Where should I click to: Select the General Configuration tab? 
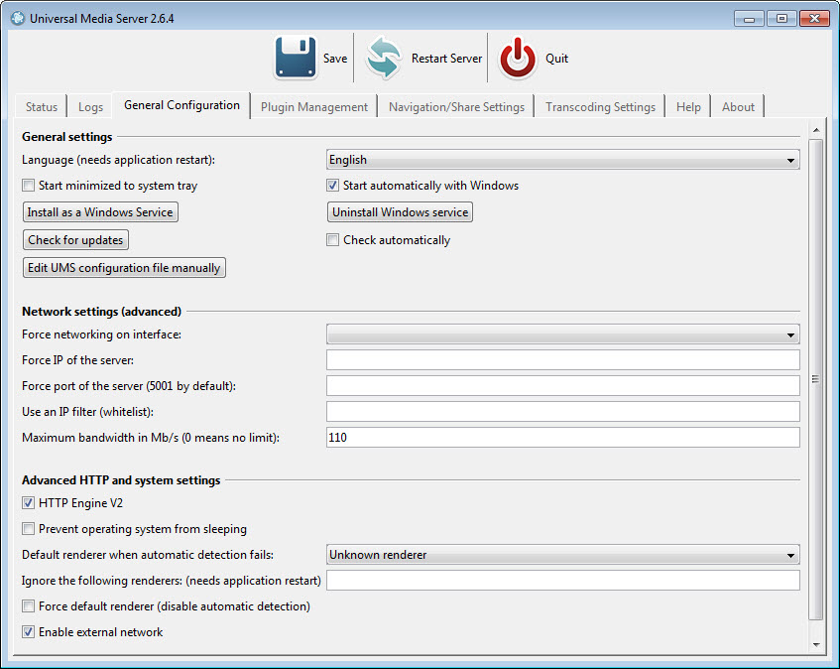coord(181,105)
